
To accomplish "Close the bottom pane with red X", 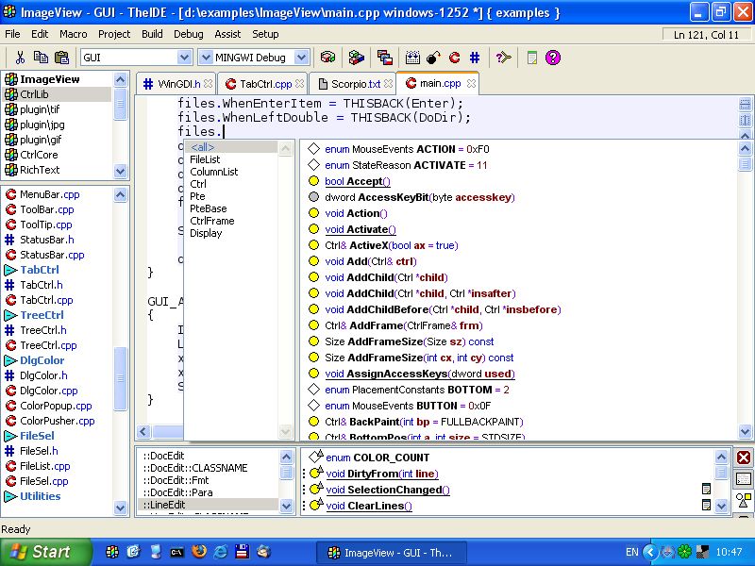I will coord(744,458).
